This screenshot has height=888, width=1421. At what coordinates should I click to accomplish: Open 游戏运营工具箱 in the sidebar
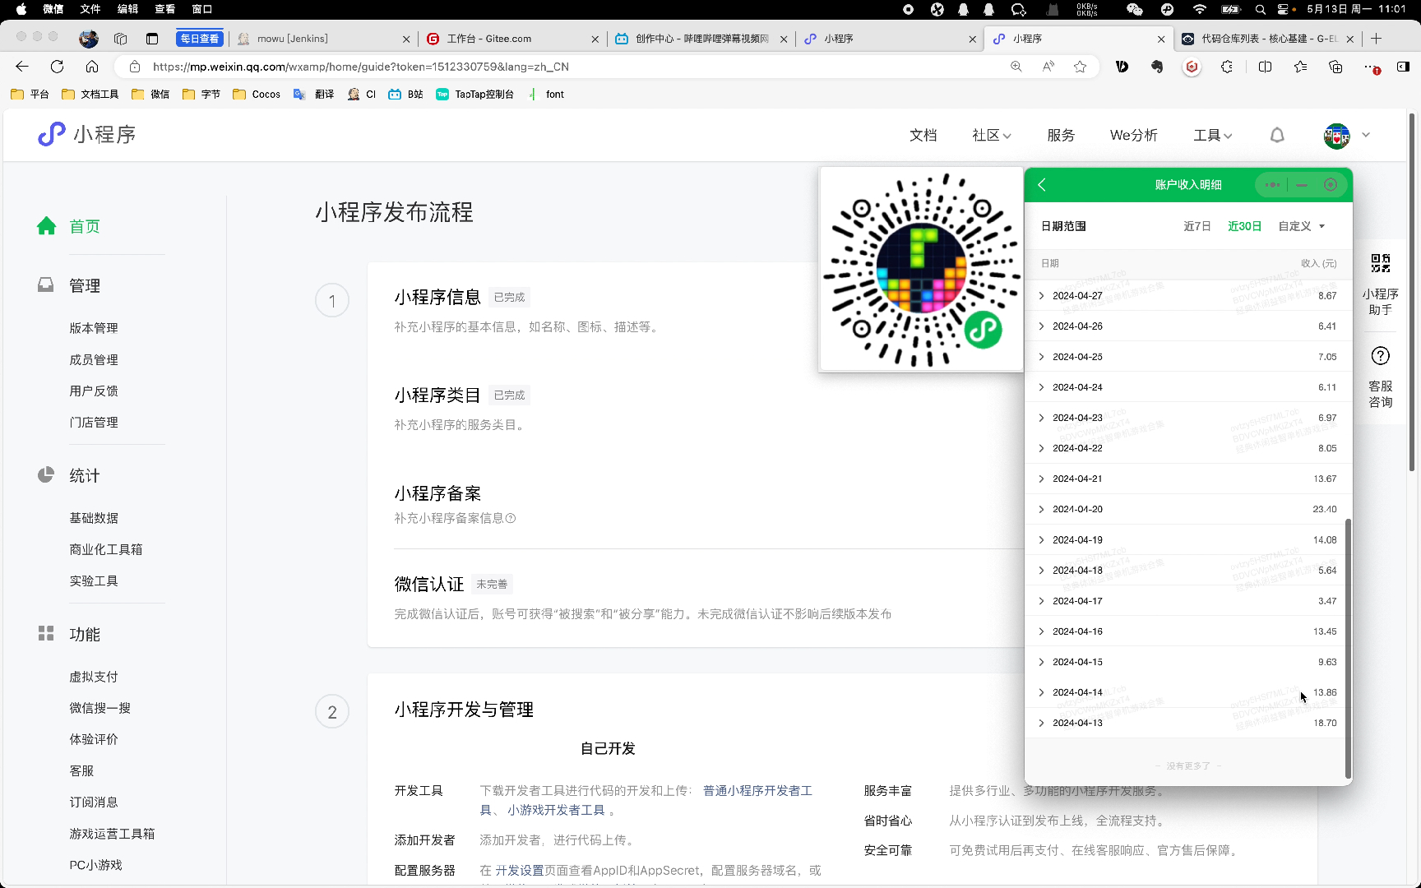[x=112, y=833]
